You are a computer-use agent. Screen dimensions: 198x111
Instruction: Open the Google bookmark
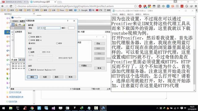pos(83,10)
